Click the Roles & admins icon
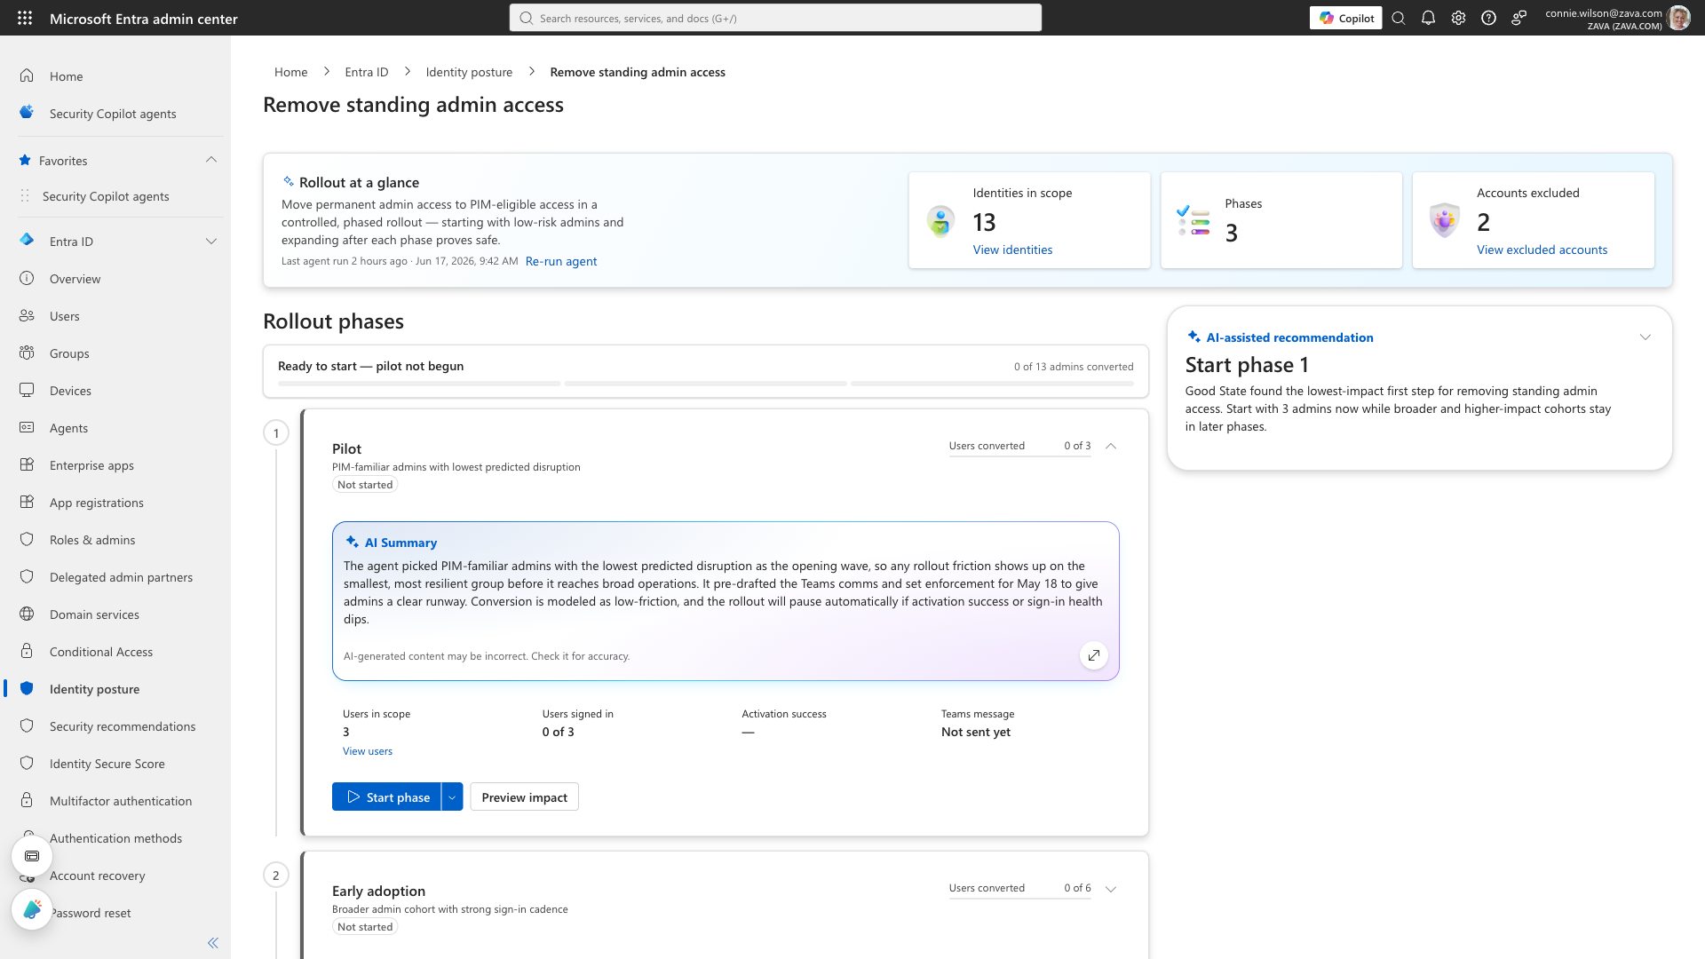 (x=27, y=539)
